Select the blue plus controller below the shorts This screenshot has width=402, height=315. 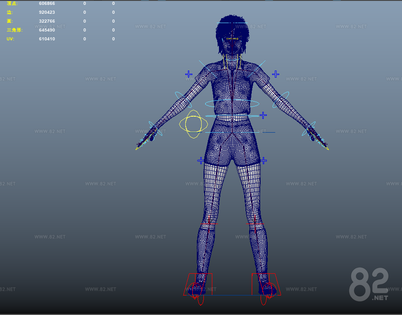pyautogui.click(x=265, y=160)
